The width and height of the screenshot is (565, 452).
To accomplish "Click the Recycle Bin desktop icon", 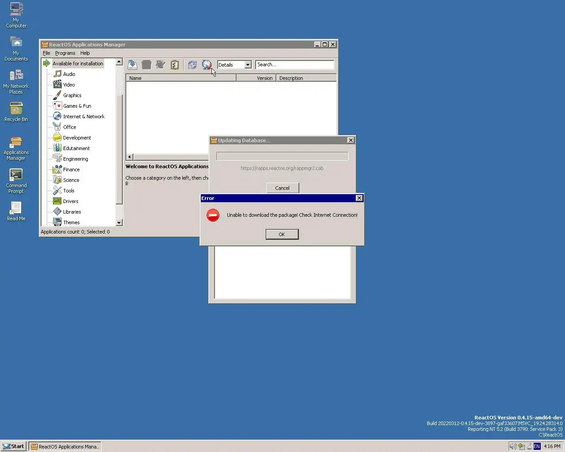I will 16,112.
